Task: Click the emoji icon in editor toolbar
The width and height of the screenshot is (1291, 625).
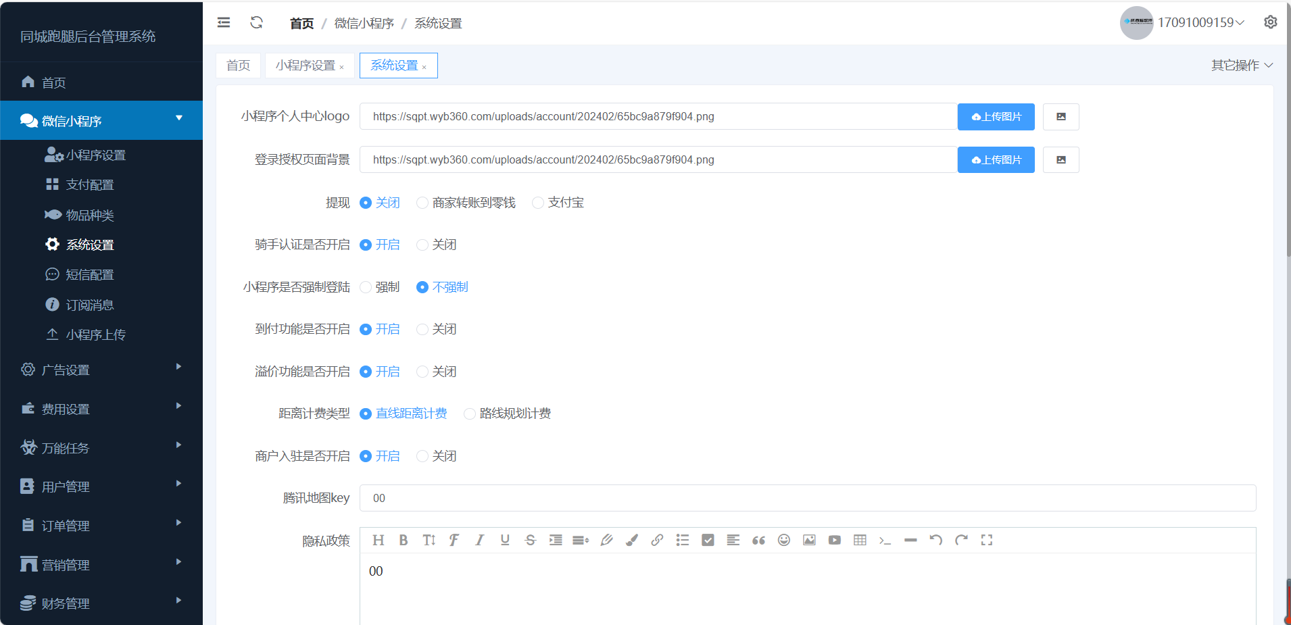Action: click(x=784, y=540)
